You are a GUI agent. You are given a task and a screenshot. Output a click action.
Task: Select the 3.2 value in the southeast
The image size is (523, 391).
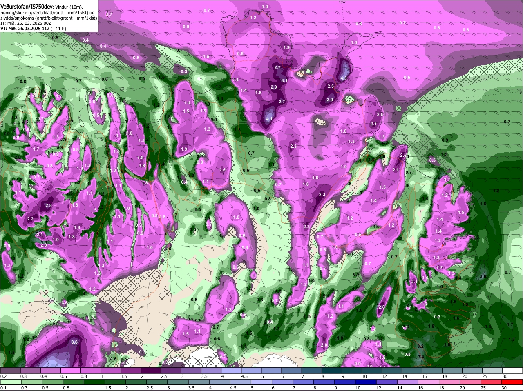click(420, 346)
